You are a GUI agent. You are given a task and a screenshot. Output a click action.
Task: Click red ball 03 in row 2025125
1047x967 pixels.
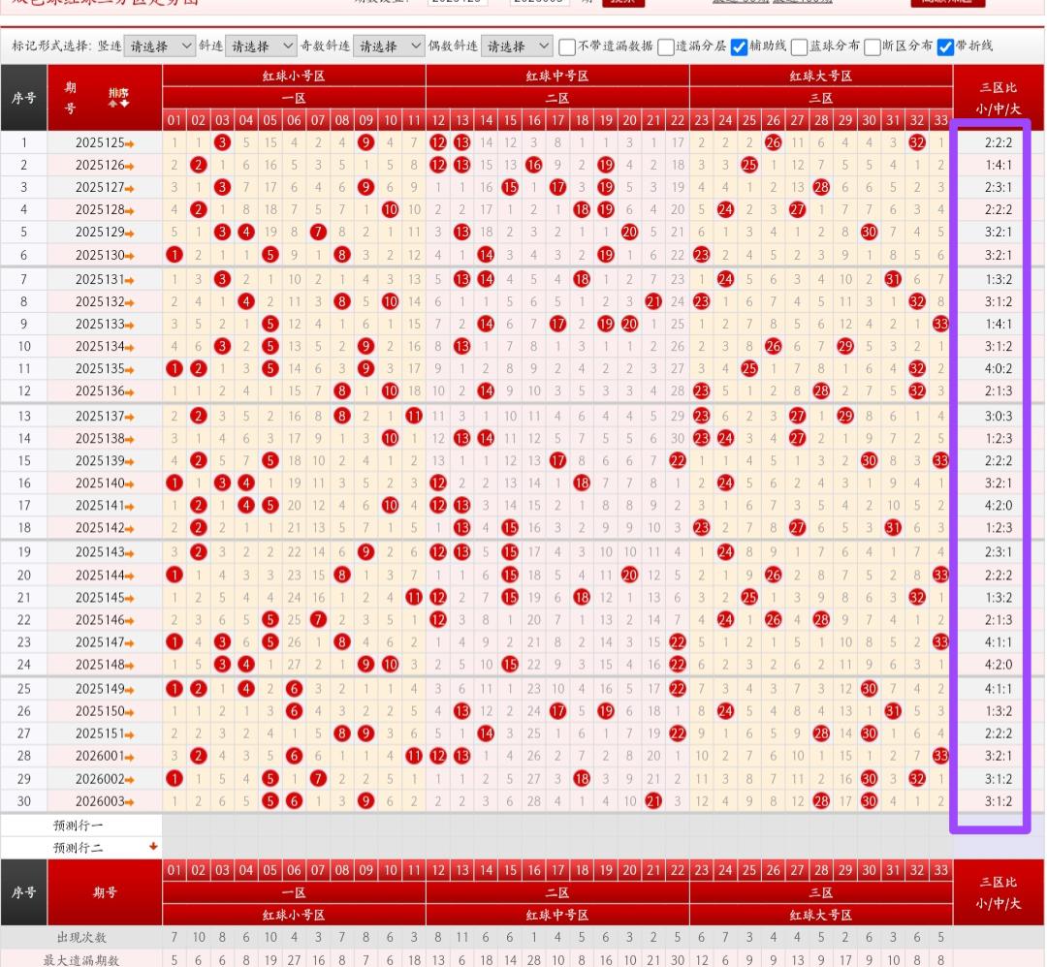coord(222,142)
